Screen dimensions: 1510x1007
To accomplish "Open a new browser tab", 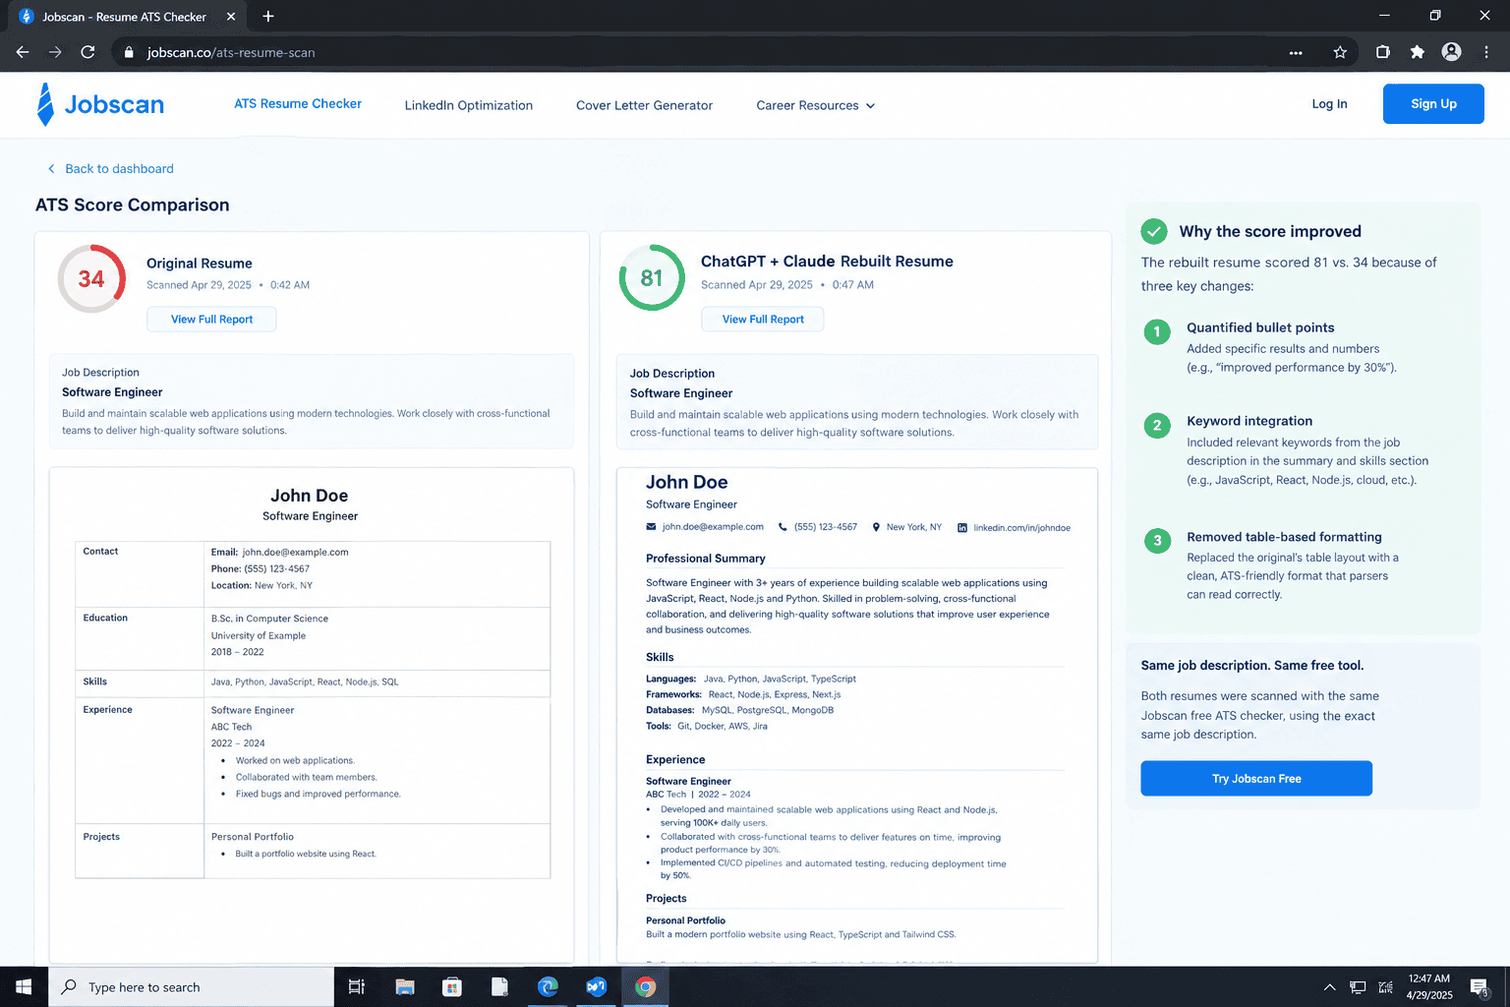I will pyautogui.click(x=268, y=16).
